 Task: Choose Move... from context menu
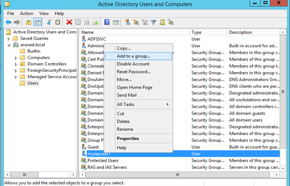tap(138, 79)
